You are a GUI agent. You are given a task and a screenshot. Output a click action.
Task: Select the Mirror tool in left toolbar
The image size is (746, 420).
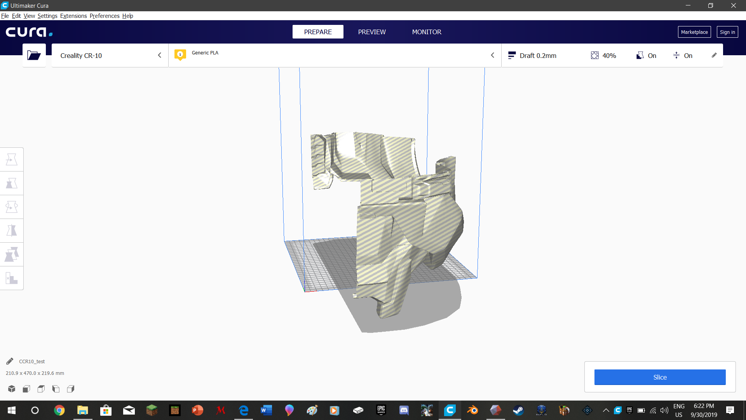tap(12, 231)
